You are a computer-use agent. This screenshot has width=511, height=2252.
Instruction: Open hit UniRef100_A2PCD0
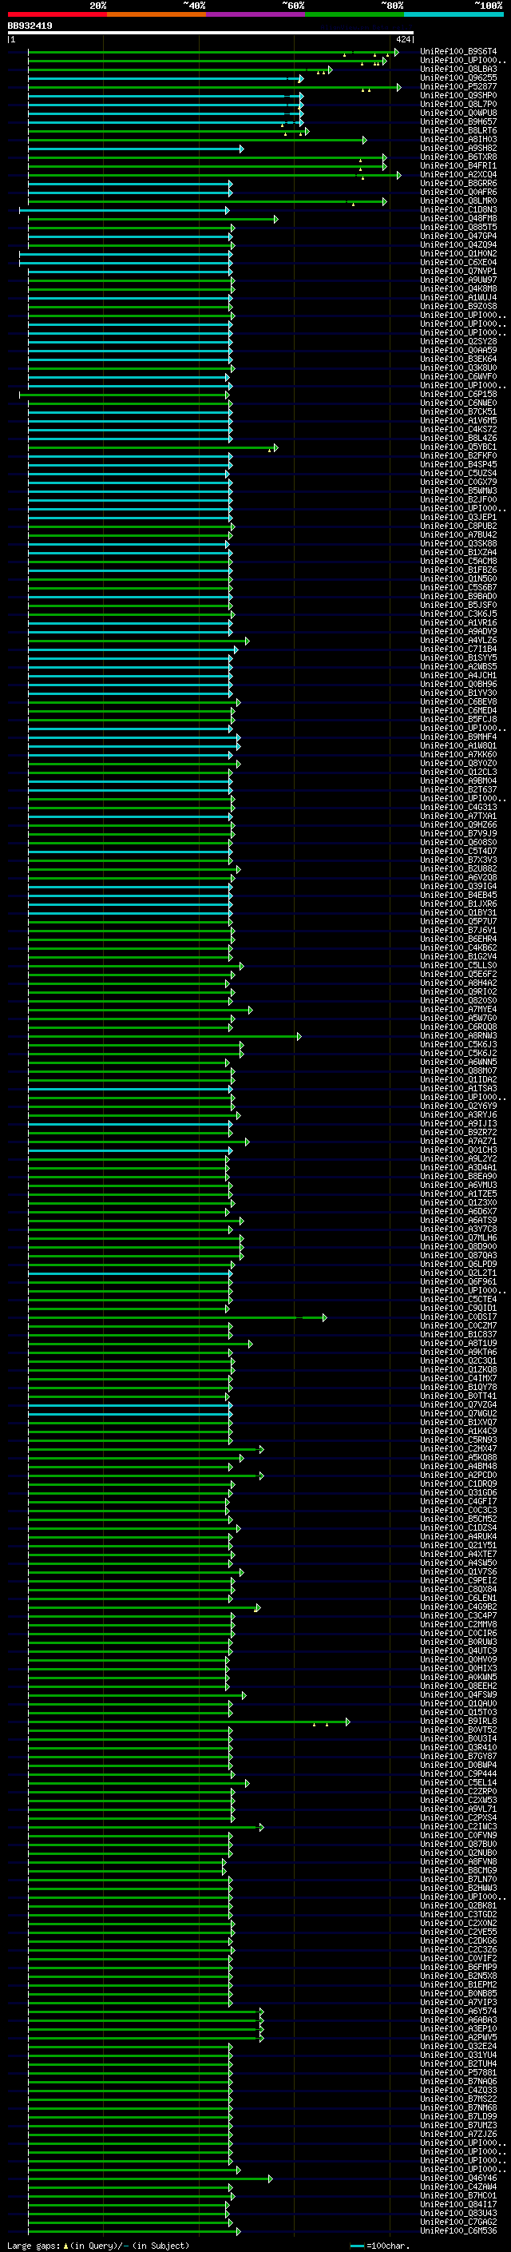coord(458,1476)
